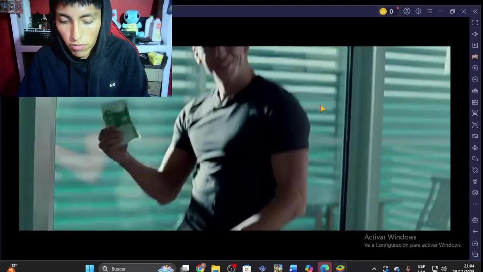
Task: Click the playing video area
Action: click(234, 138)
